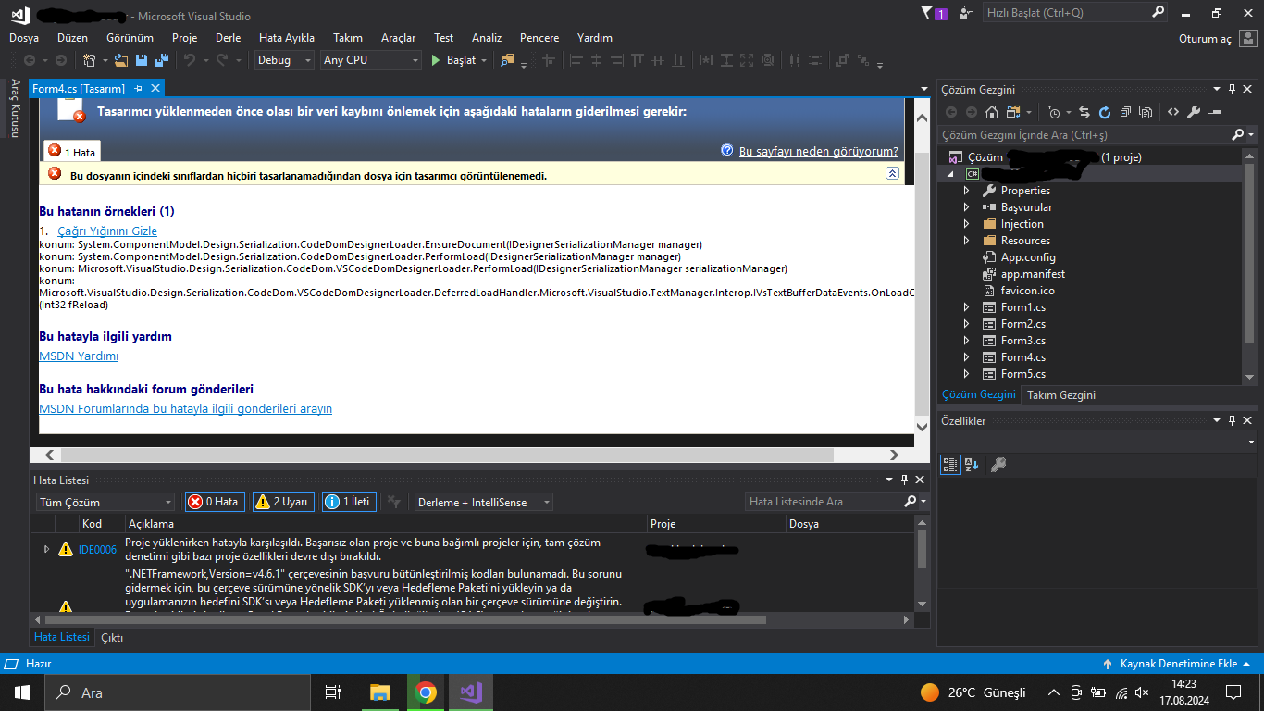Open project properties via the wrench icon
1264x711 pixels.
(x=1194, y=112)
